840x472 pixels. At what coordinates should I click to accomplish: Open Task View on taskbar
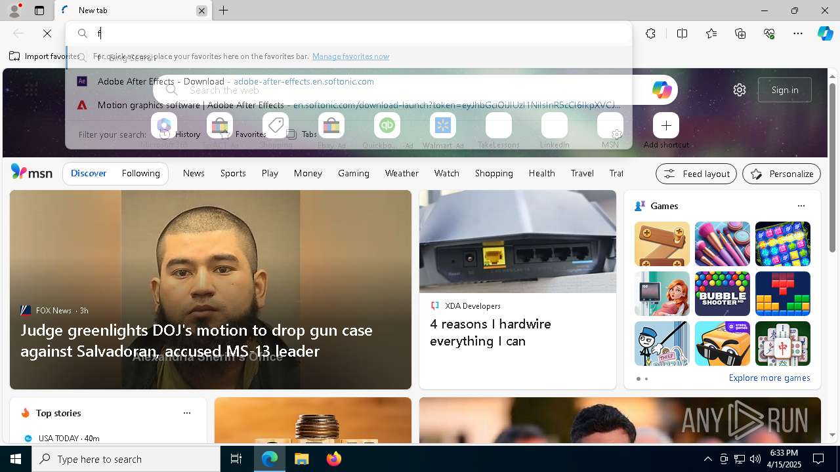[x=236, y=459]
